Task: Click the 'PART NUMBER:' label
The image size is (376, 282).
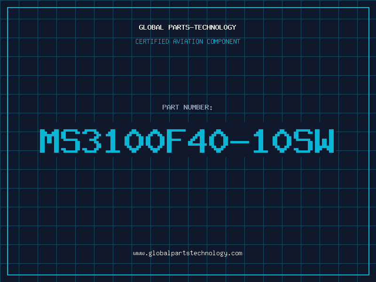Action: click(188, 107)
